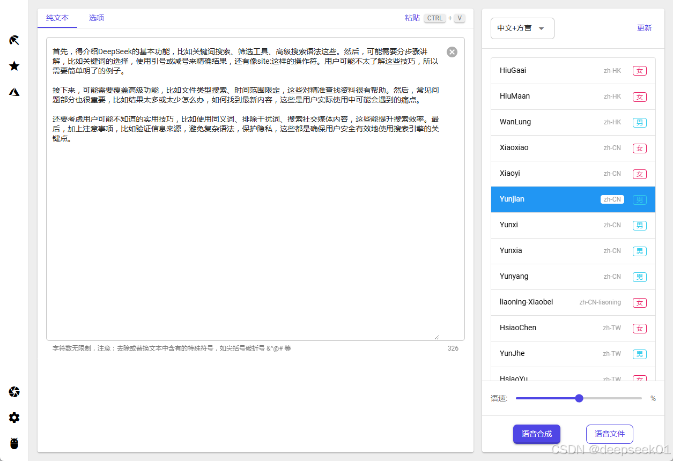The width and height of the screenshot is (673, 461).
Task: Click the bug report icon in sidebar
Action: click(x=14, y=443)
